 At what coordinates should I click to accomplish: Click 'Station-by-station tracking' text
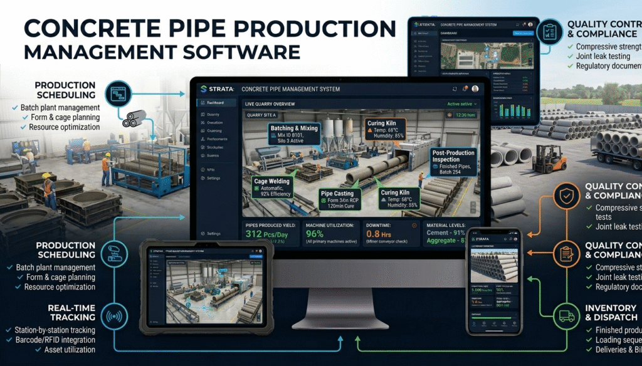tap(55, 330)
